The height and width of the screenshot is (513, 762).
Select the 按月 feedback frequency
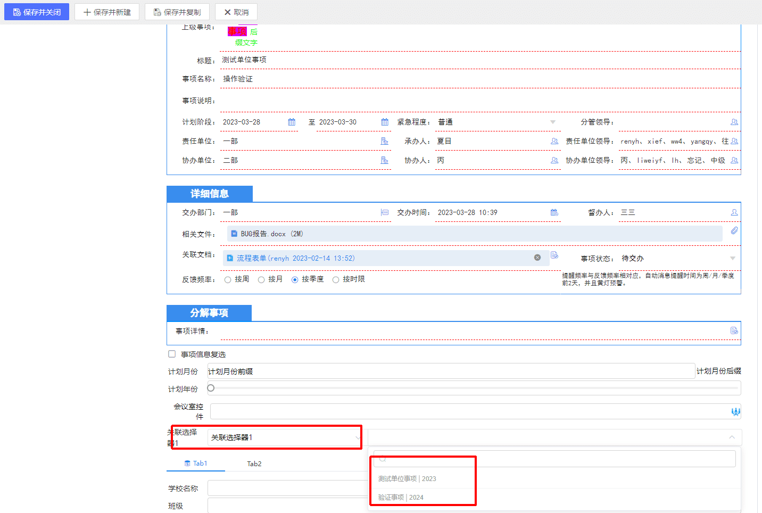[261, 279]
